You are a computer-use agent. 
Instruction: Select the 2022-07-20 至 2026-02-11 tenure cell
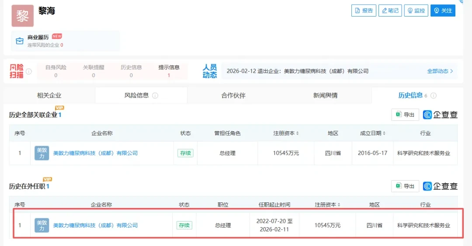pos(274,225)
